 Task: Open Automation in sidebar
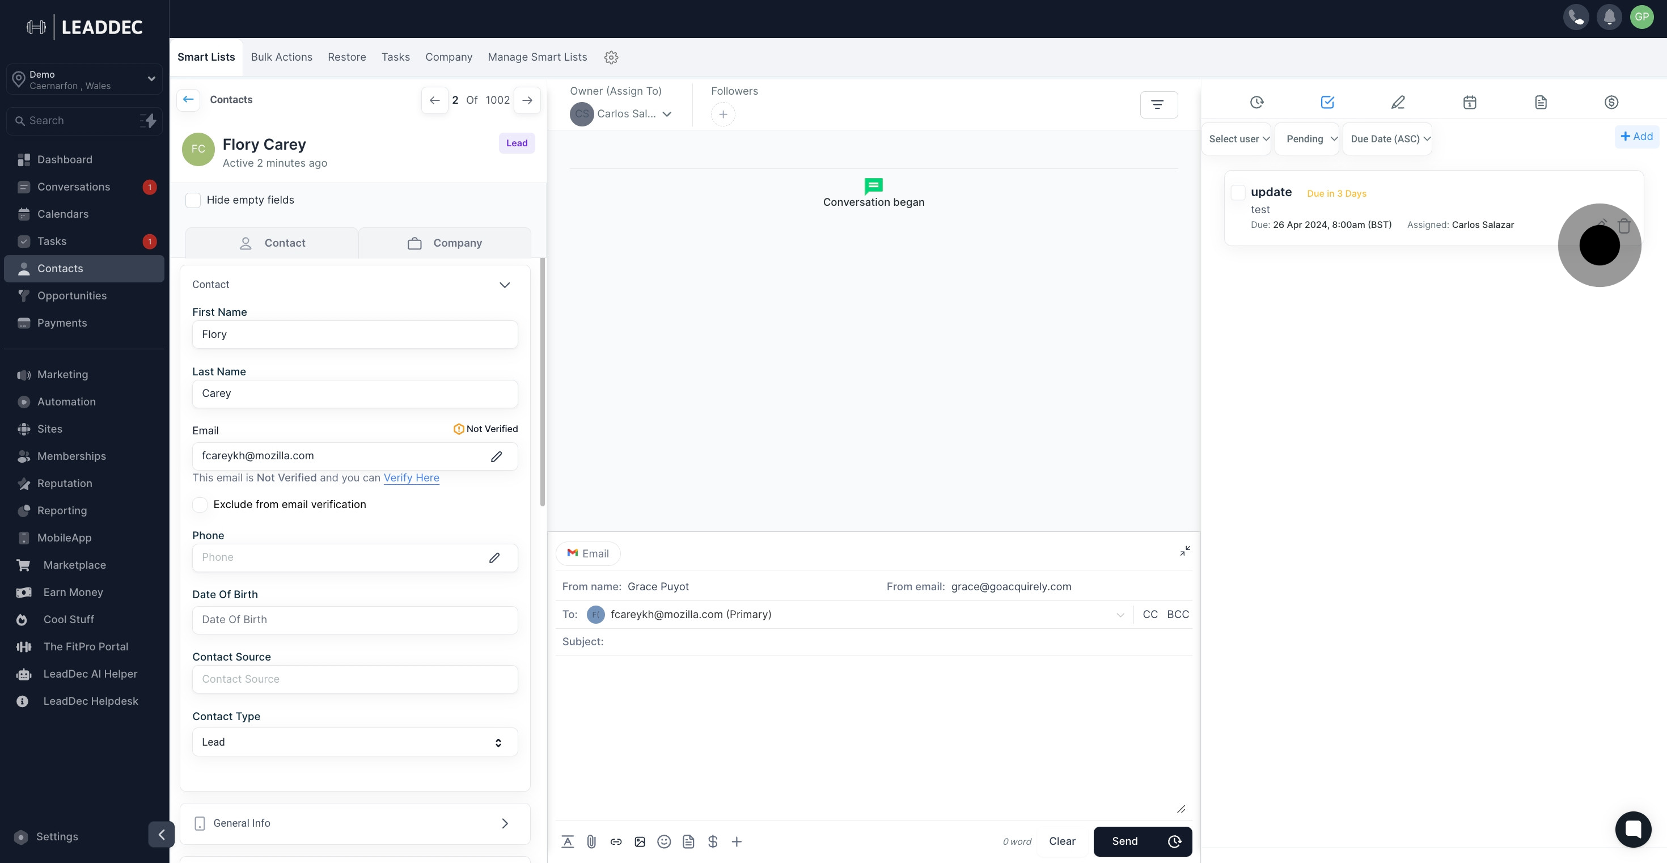(84, 402)
